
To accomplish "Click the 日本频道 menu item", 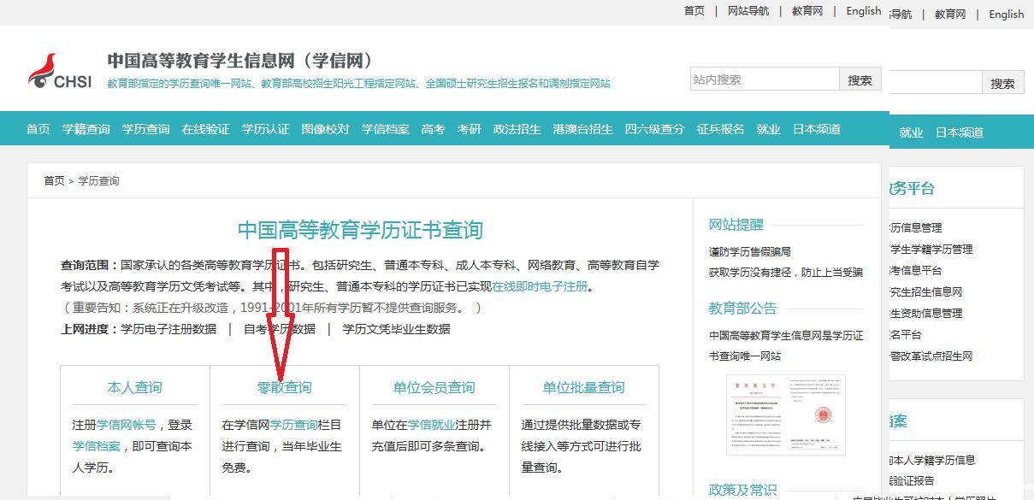I will pos(816,129).
